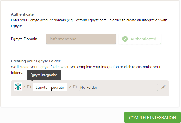Click the chevron before the No Folder folder icon
Viewport: 181px width, 123px height.
point(70,87)
